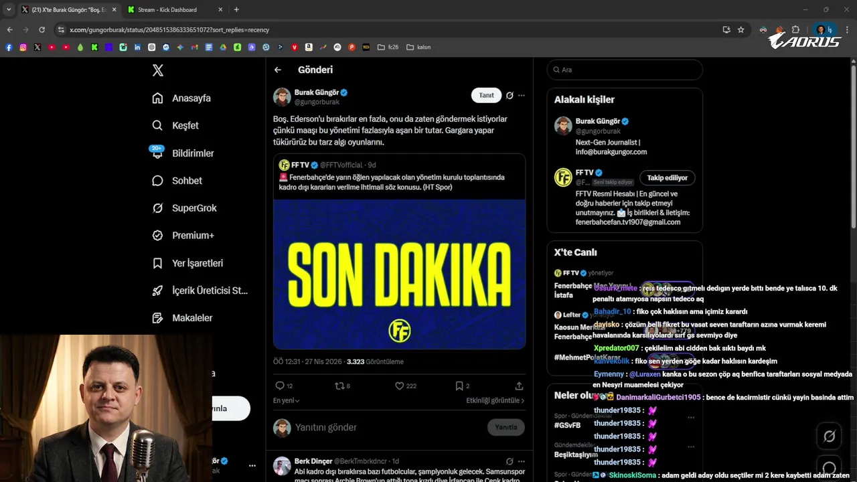Image resolution: width=857 pixels, height=482 pixels.
Task: Open the Amazon bookmark
Action: coord(309,47)
